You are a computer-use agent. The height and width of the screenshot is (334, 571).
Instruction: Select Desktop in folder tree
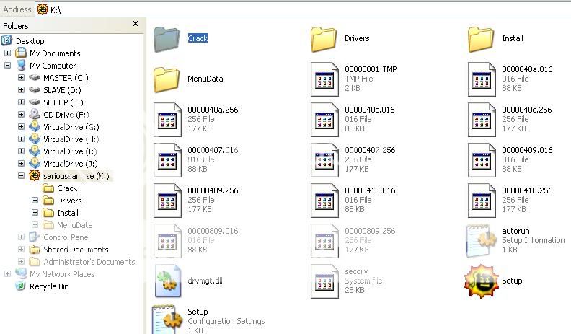point(30,41)
